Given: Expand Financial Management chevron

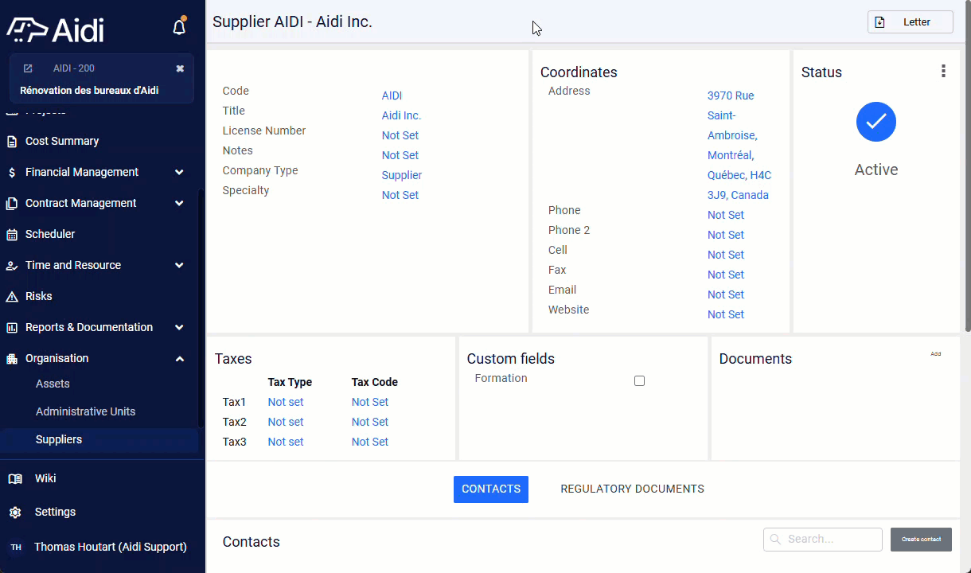Looking at the screenshot, I should pos(179,173).
